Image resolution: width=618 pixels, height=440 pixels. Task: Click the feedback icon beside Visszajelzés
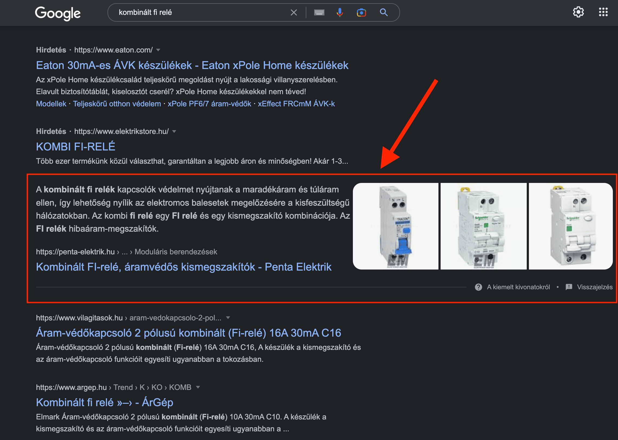pyautogui.click(x=569, y=287)
